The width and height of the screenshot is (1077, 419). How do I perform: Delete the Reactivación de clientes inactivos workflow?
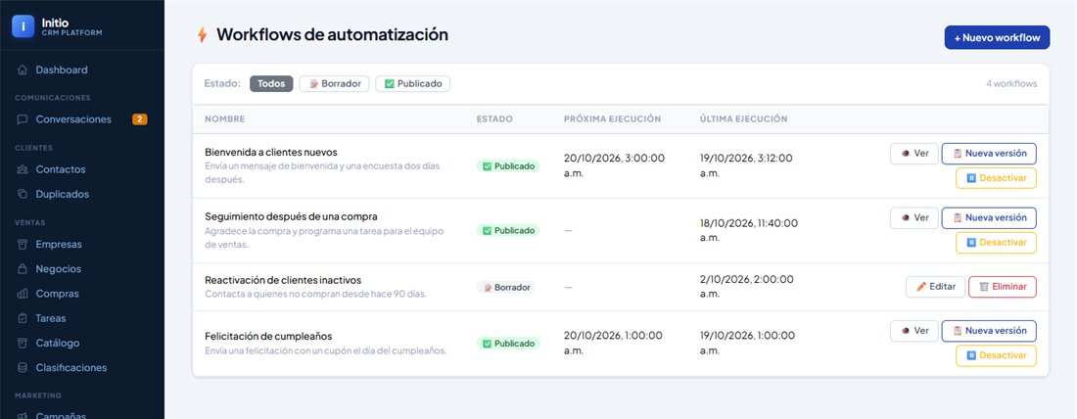[x=1003, y=287]
